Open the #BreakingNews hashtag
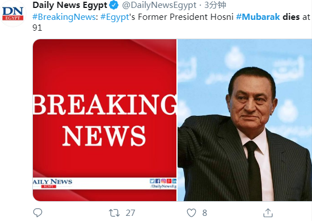The height and width of the screenshot is (221, 312). click(x=64, y=17)
